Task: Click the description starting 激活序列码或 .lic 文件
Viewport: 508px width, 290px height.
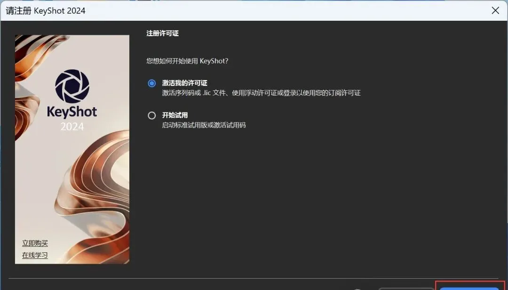Action: pos(261,93)
